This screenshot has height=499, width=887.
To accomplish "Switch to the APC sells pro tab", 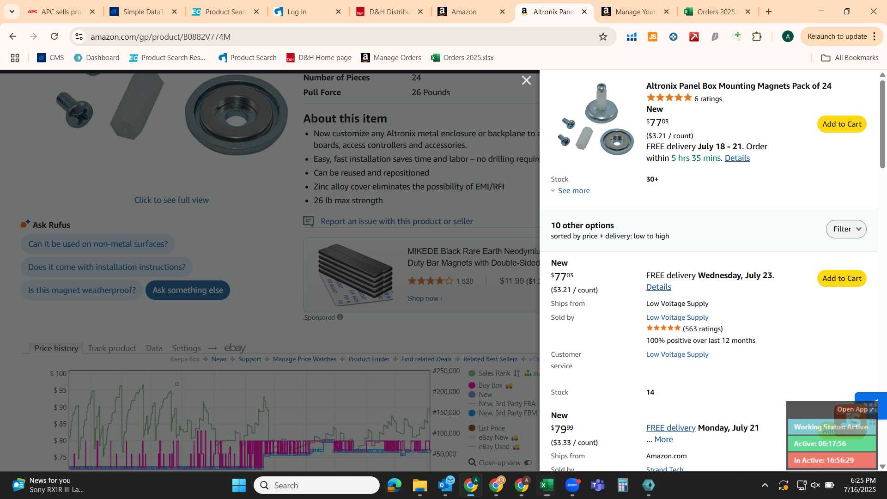I will coord(61,12).
